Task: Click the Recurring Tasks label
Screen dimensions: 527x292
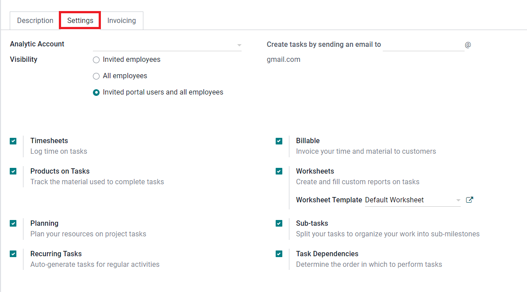Action: [x=56, y=254]
